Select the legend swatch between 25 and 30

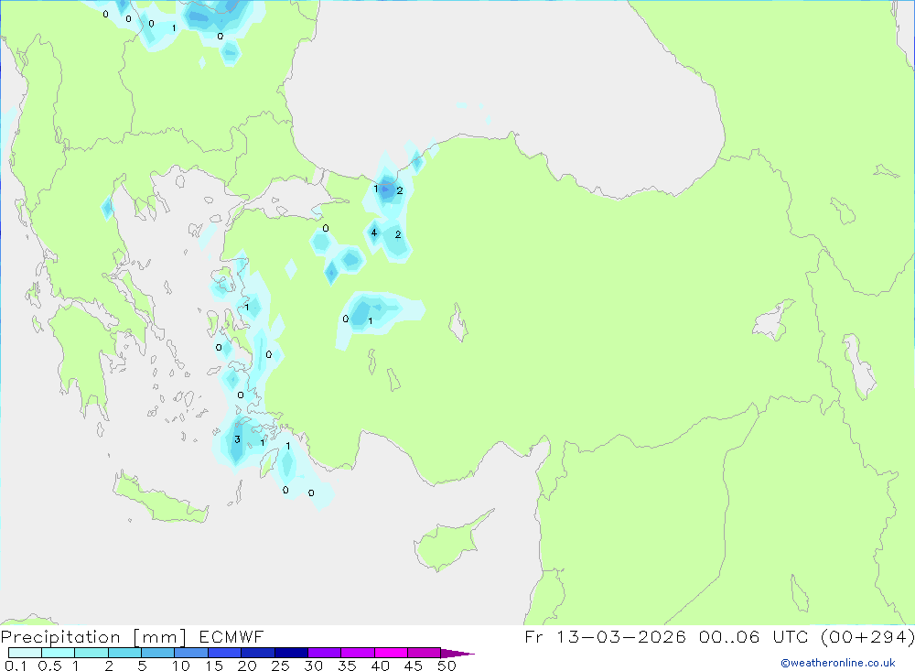(291, 653)
